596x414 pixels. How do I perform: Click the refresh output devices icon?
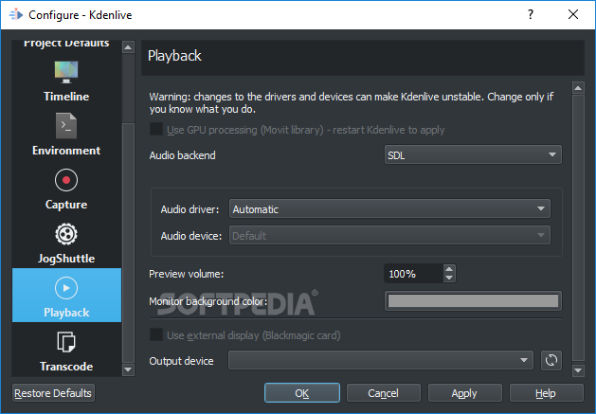point(551,360)
